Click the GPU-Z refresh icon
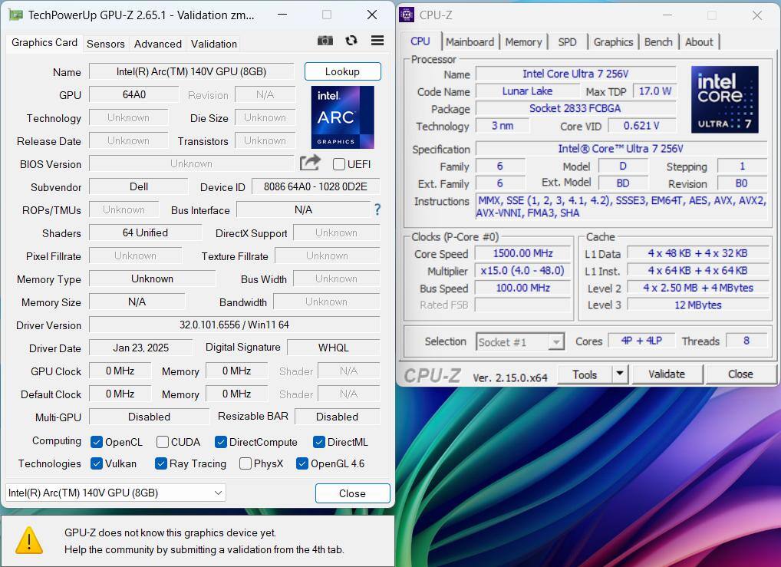This screenshot has width=781, height=567. 351,41
